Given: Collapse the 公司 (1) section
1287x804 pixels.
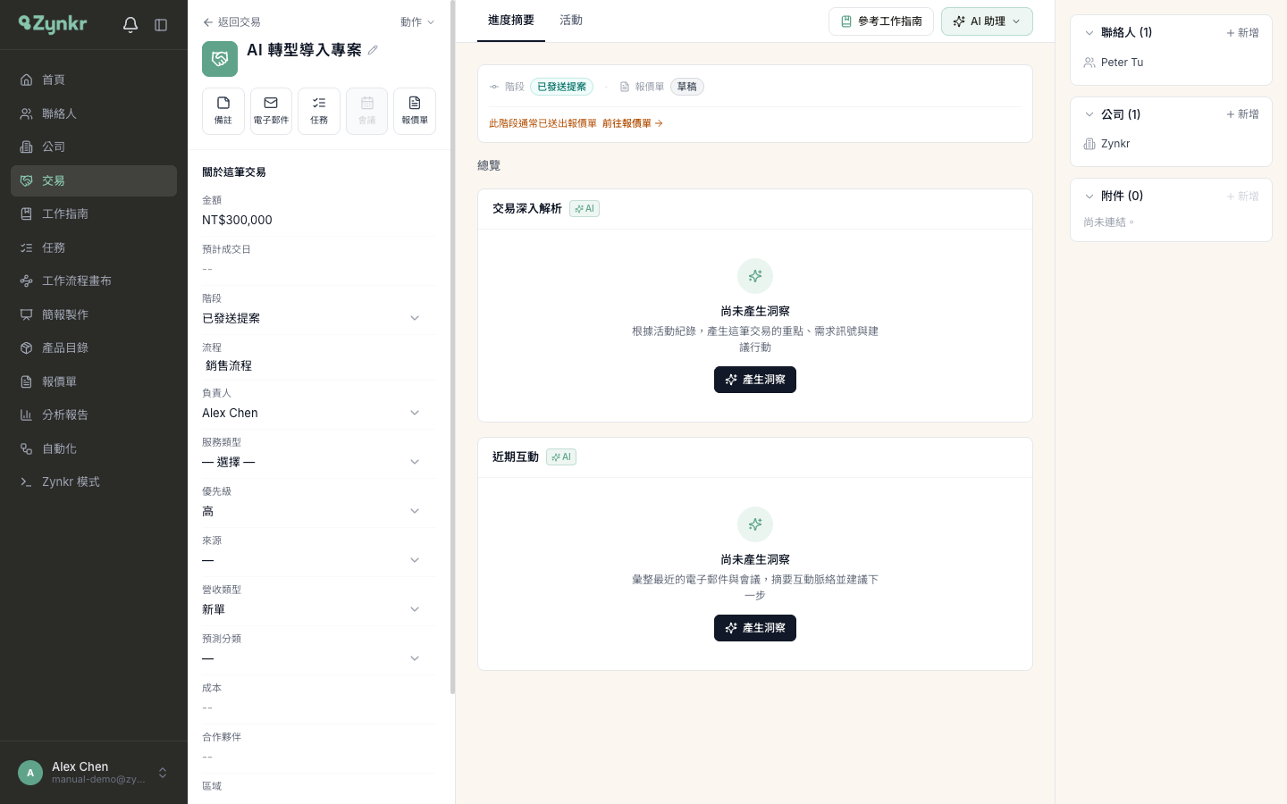Looking at the screenshot, I should pyautogui.click(x=1089, y=114).
